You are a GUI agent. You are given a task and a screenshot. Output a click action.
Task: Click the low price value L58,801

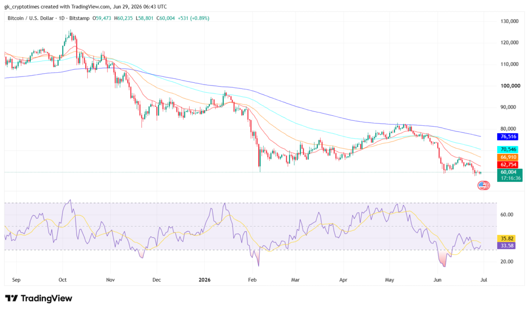coord(145,18)
